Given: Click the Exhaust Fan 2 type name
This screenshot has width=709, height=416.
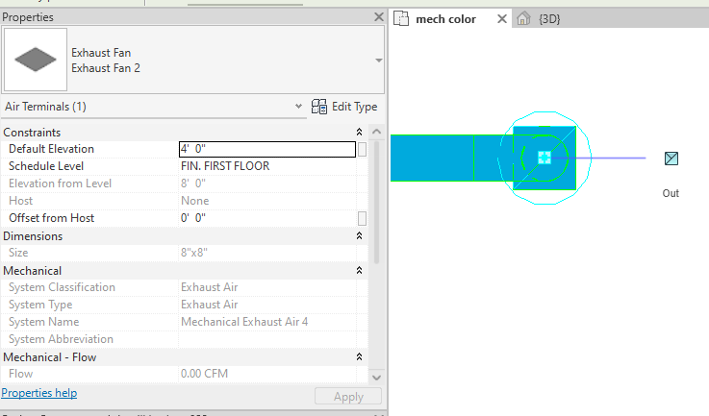Looking at the screenshot, I should (106, 68).
